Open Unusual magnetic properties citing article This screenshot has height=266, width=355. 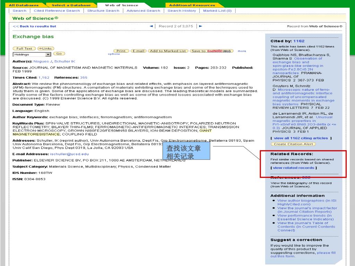304,123
